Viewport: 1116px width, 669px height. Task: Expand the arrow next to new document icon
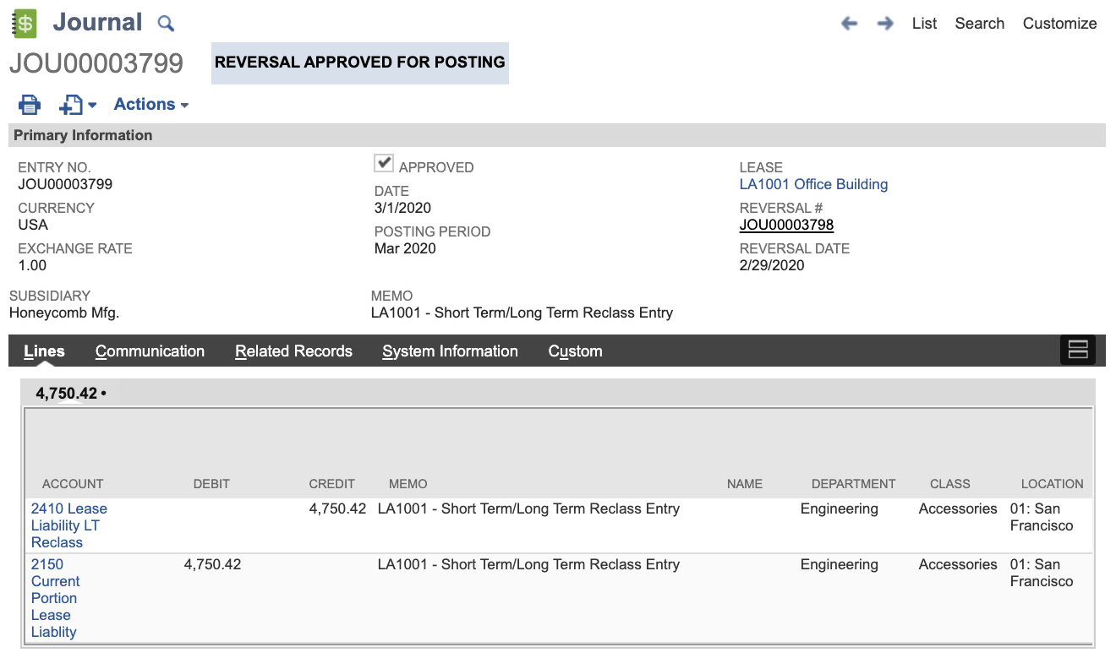point(93,106)
